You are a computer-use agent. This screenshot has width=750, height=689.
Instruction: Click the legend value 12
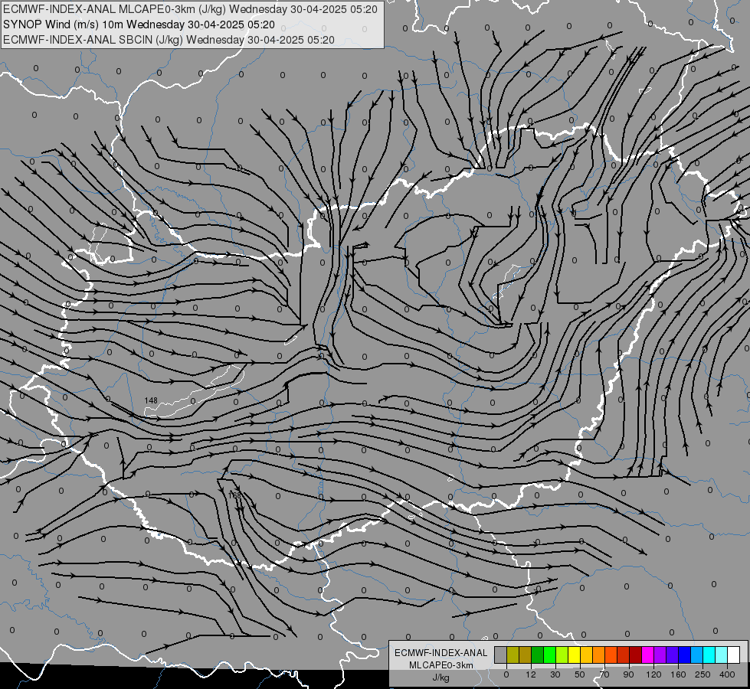pyautogui.click(x=531, y=674)
